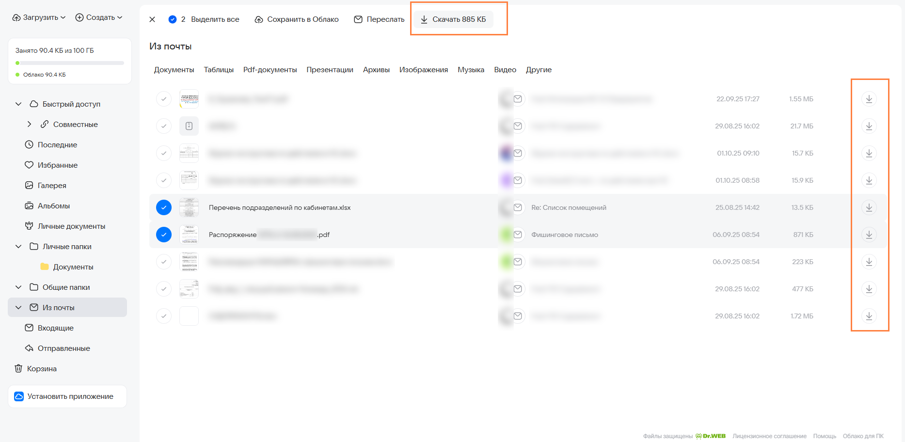905x442 pixels.
Task: Deselect the Распоряжение pdf file checkbox
Action: pos(164,235)
